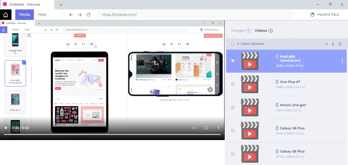Viewport: 348px width, 165px height.
Task: Click the Help menu item
Action: pos(42,15)
